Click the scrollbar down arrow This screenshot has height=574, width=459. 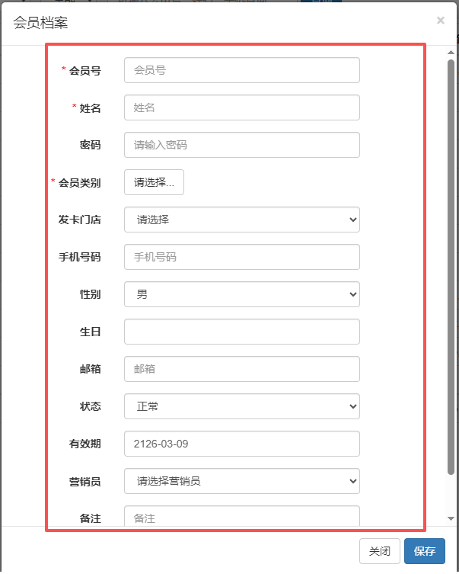[x=451, y=518]
